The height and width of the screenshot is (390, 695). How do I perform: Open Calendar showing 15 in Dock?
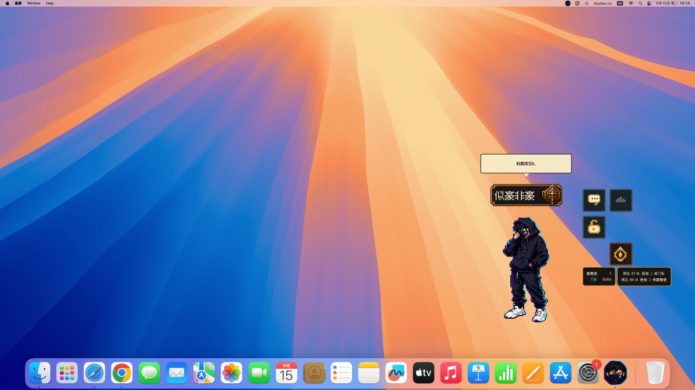tap(287, 373)
